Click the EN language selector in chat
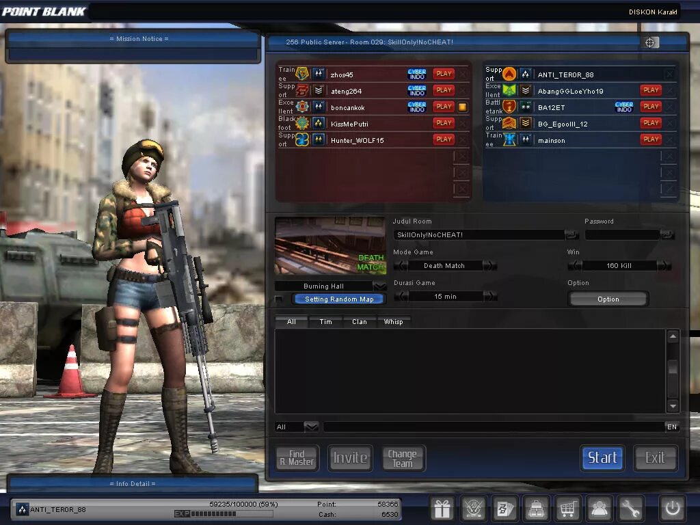Image resolution: width=700 pixels, height=525 pixels. 672,427
